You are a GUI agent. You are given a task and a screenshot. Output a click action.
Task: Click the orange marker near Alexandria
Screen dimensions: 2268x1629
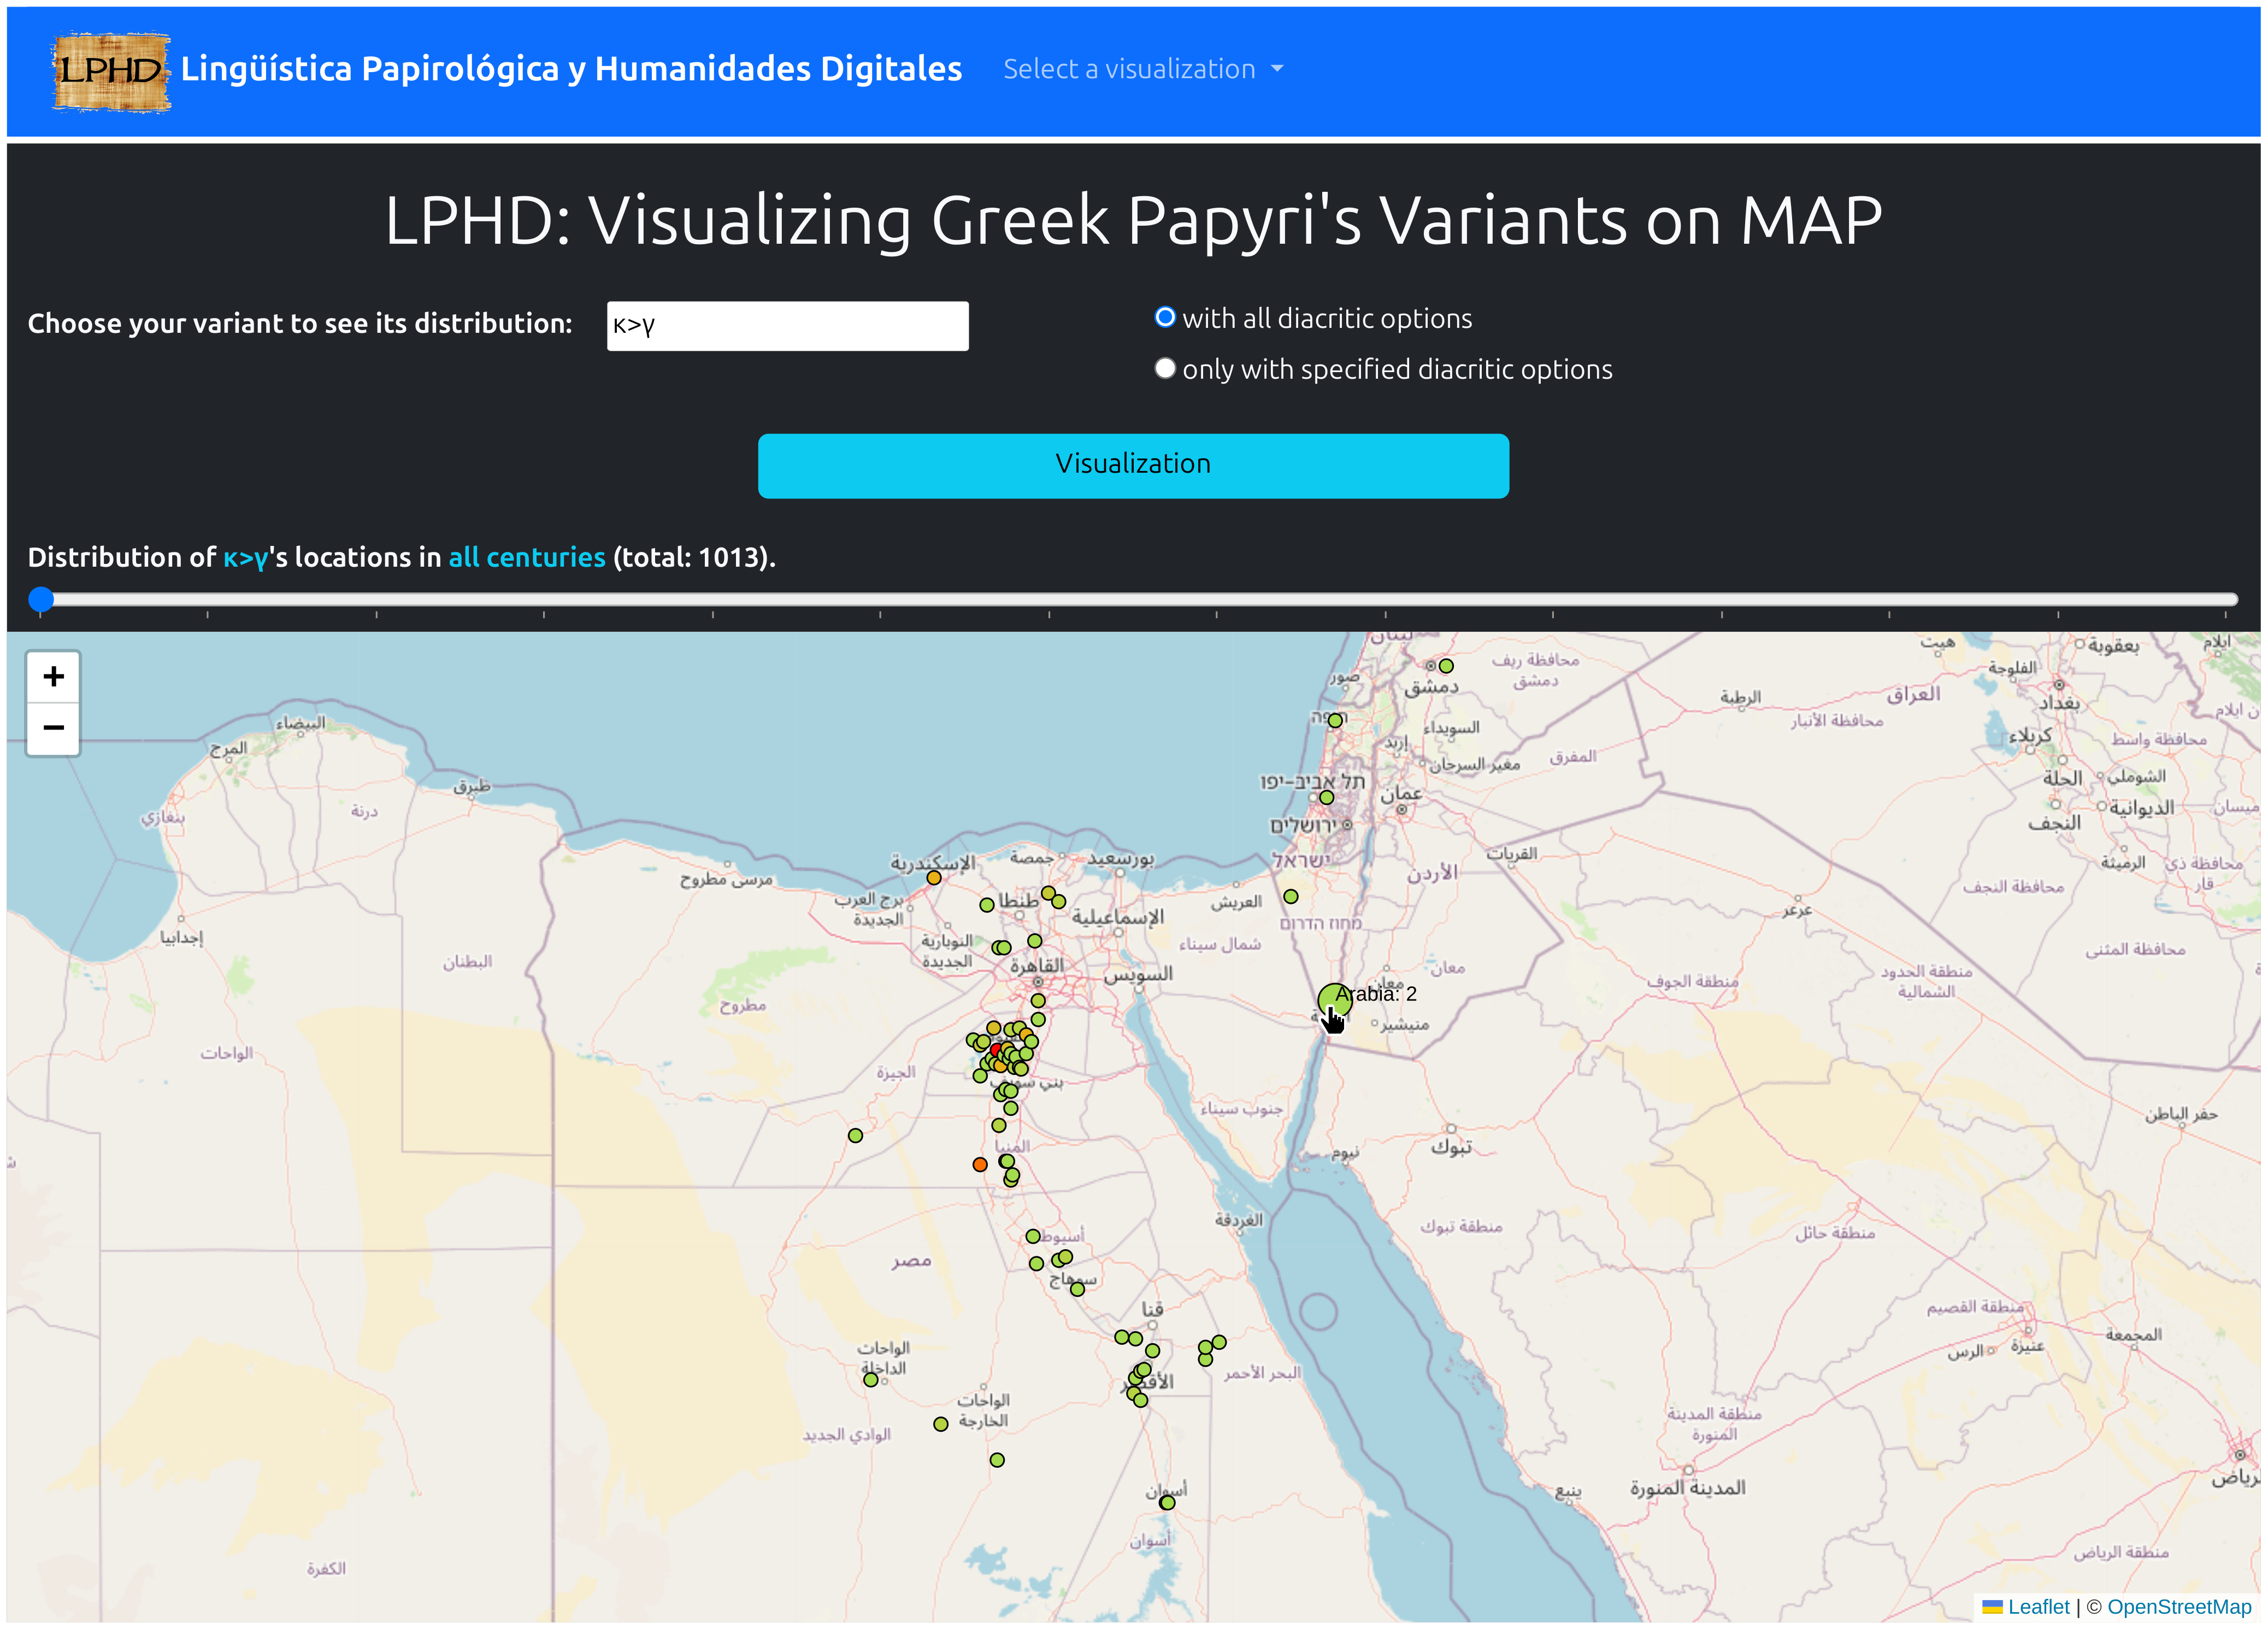pos(933,878)
